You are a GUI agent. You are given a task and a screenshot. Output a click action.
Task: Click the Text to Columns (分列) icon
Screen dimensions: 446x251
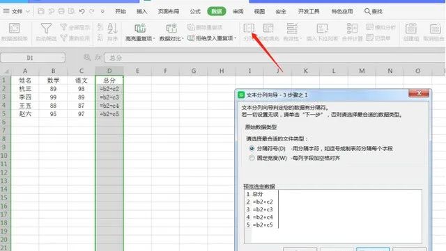click(x=249, y=28)
